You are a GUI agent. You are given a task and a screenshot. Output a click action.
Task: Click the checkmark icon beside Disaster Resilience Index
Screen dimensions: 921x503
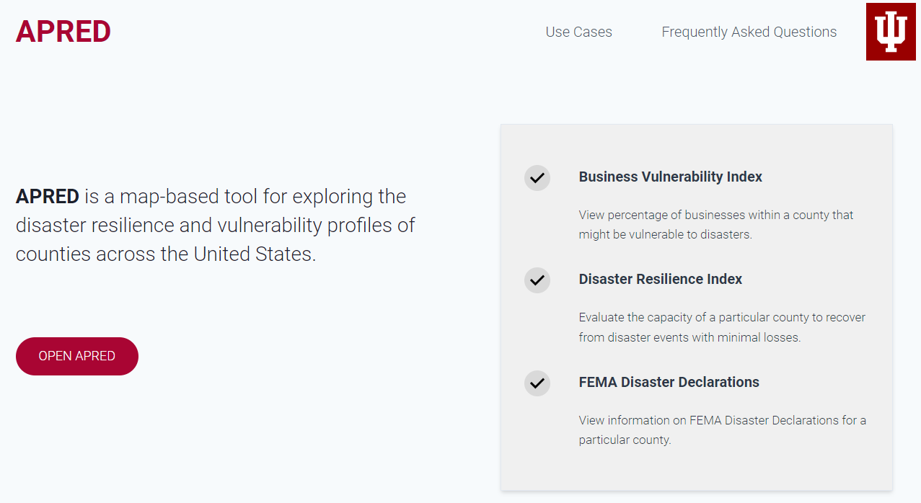537,280
